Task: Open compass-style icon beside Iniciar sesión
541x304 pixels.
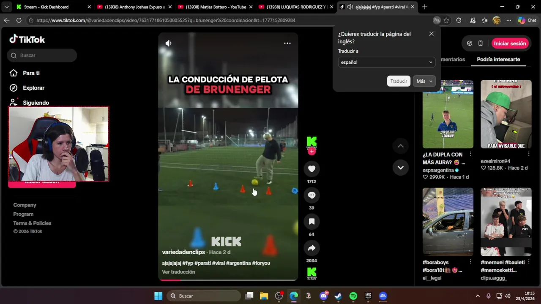Action: click(470, 43)
